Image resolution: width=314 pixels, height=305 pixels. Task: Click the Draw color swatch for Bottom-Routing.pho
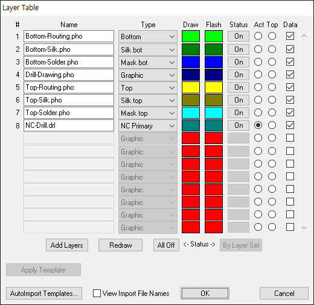coord(191,36)
